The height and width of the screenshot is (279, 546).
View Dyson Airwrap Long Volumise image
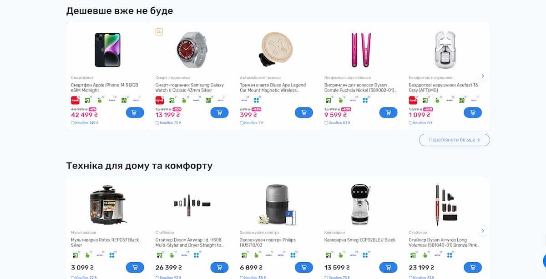(x=445, y=204)
